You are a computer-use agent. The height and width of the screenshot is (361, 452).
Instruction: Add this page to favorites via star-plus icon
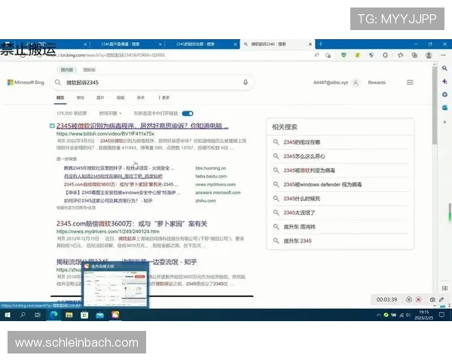(x=328, y=55)
